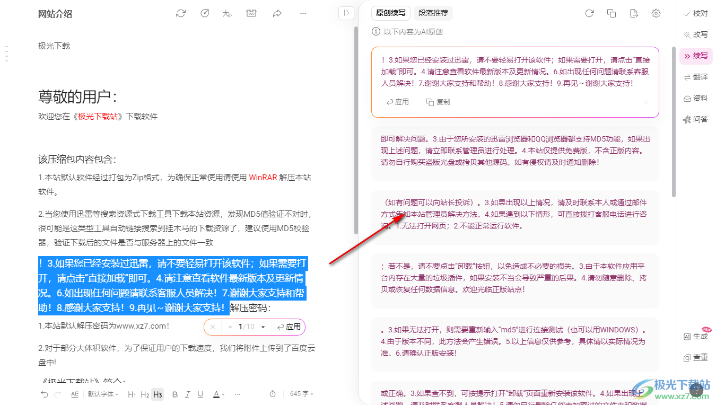The width and height of the screenshot is (716, 405).
Task: Toggle italic formatting
Action: [x=187, y=394]
